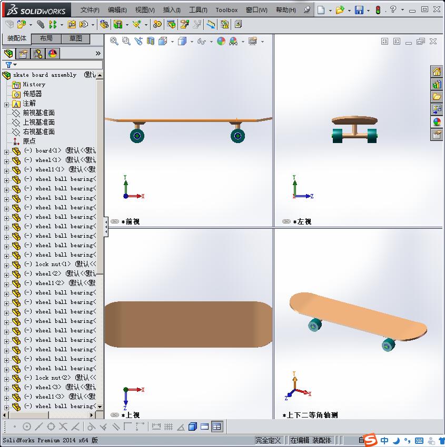Toggle the grid snap button in bottom toolbar
Viewport: 445px width, 447px height.
tap(169, 426)
